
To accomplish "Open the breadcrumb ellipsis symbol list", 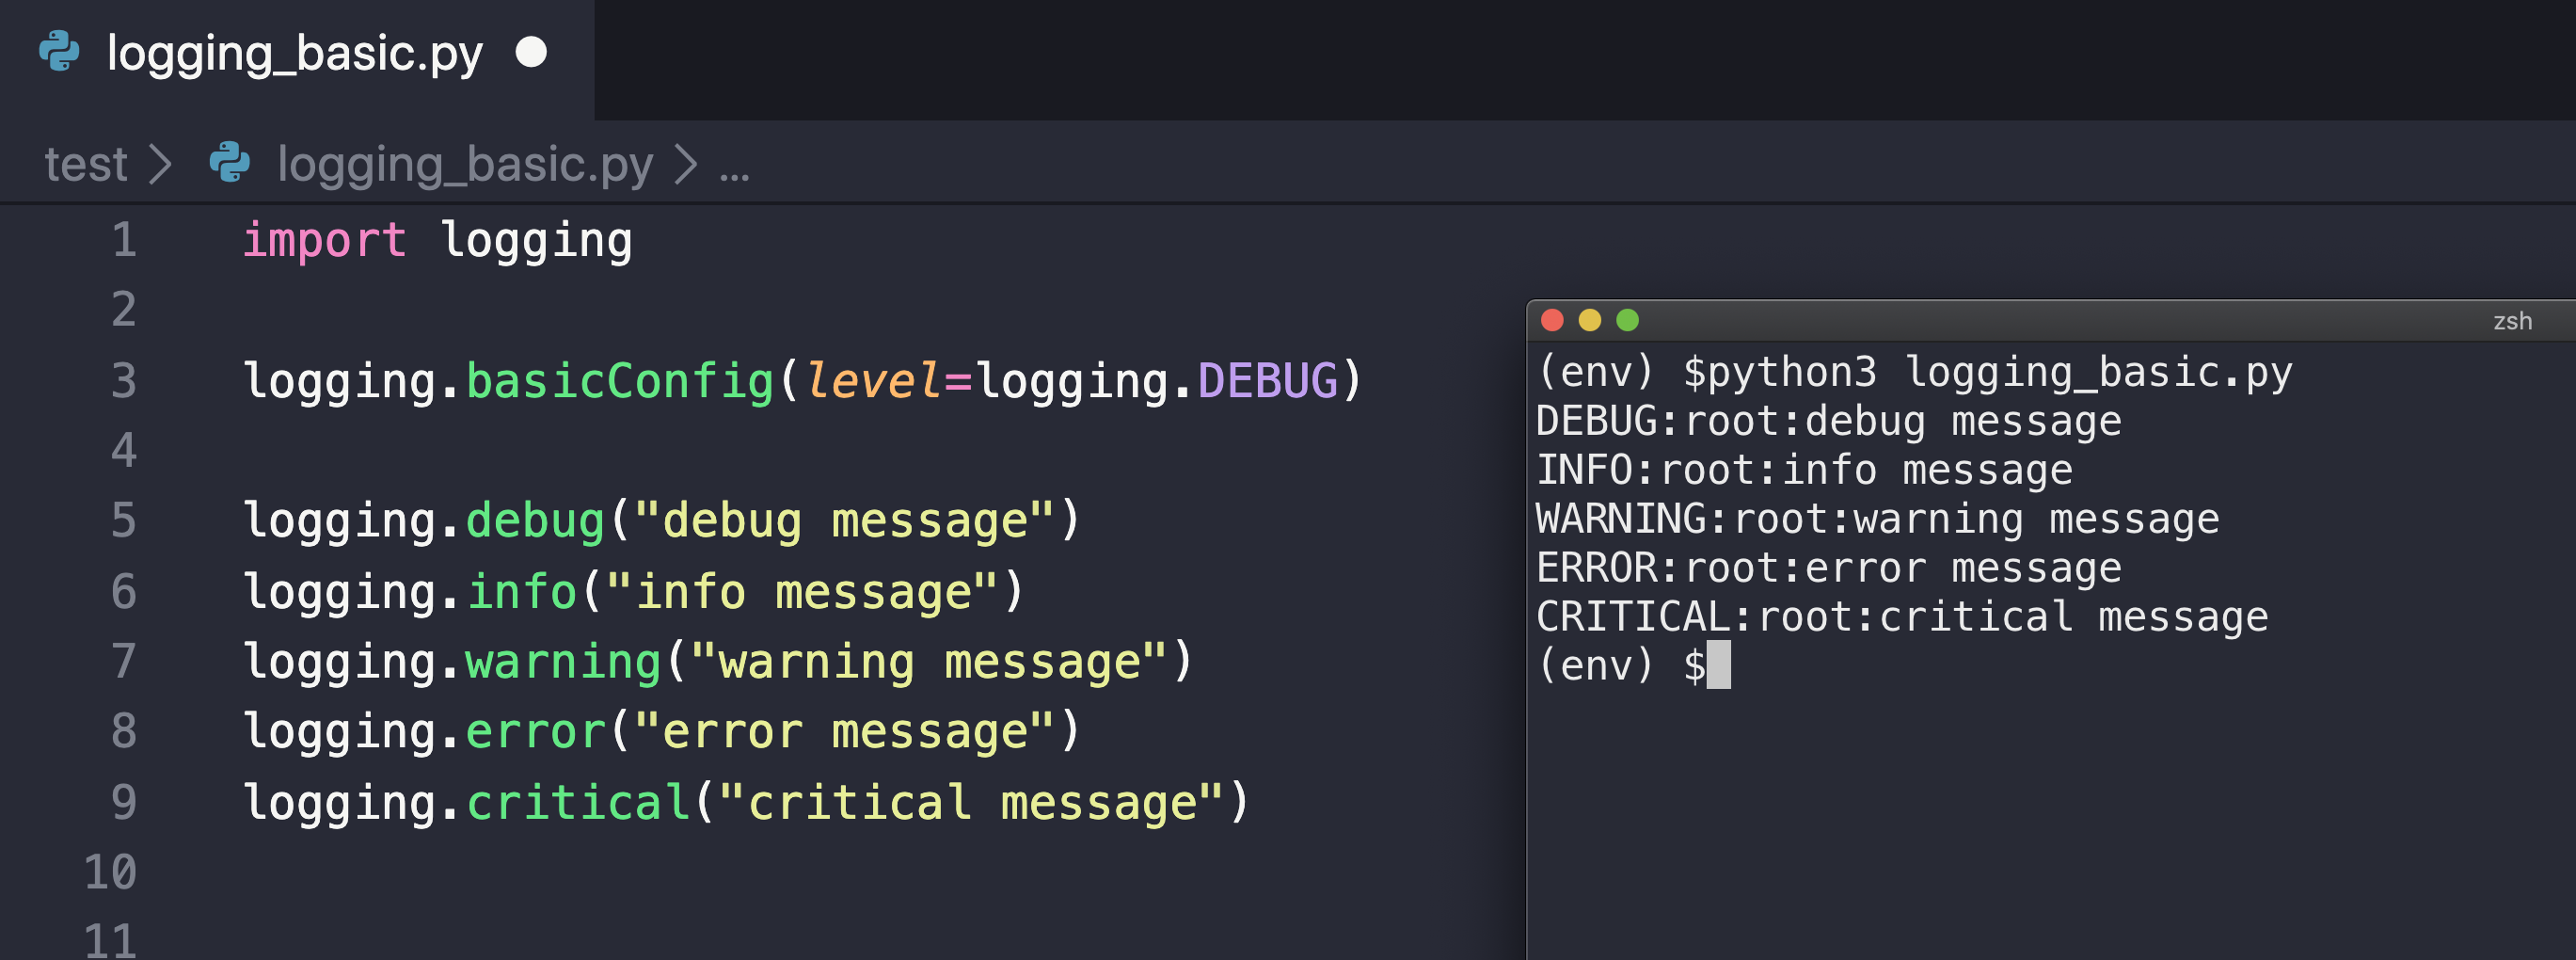I will (734, 168).
